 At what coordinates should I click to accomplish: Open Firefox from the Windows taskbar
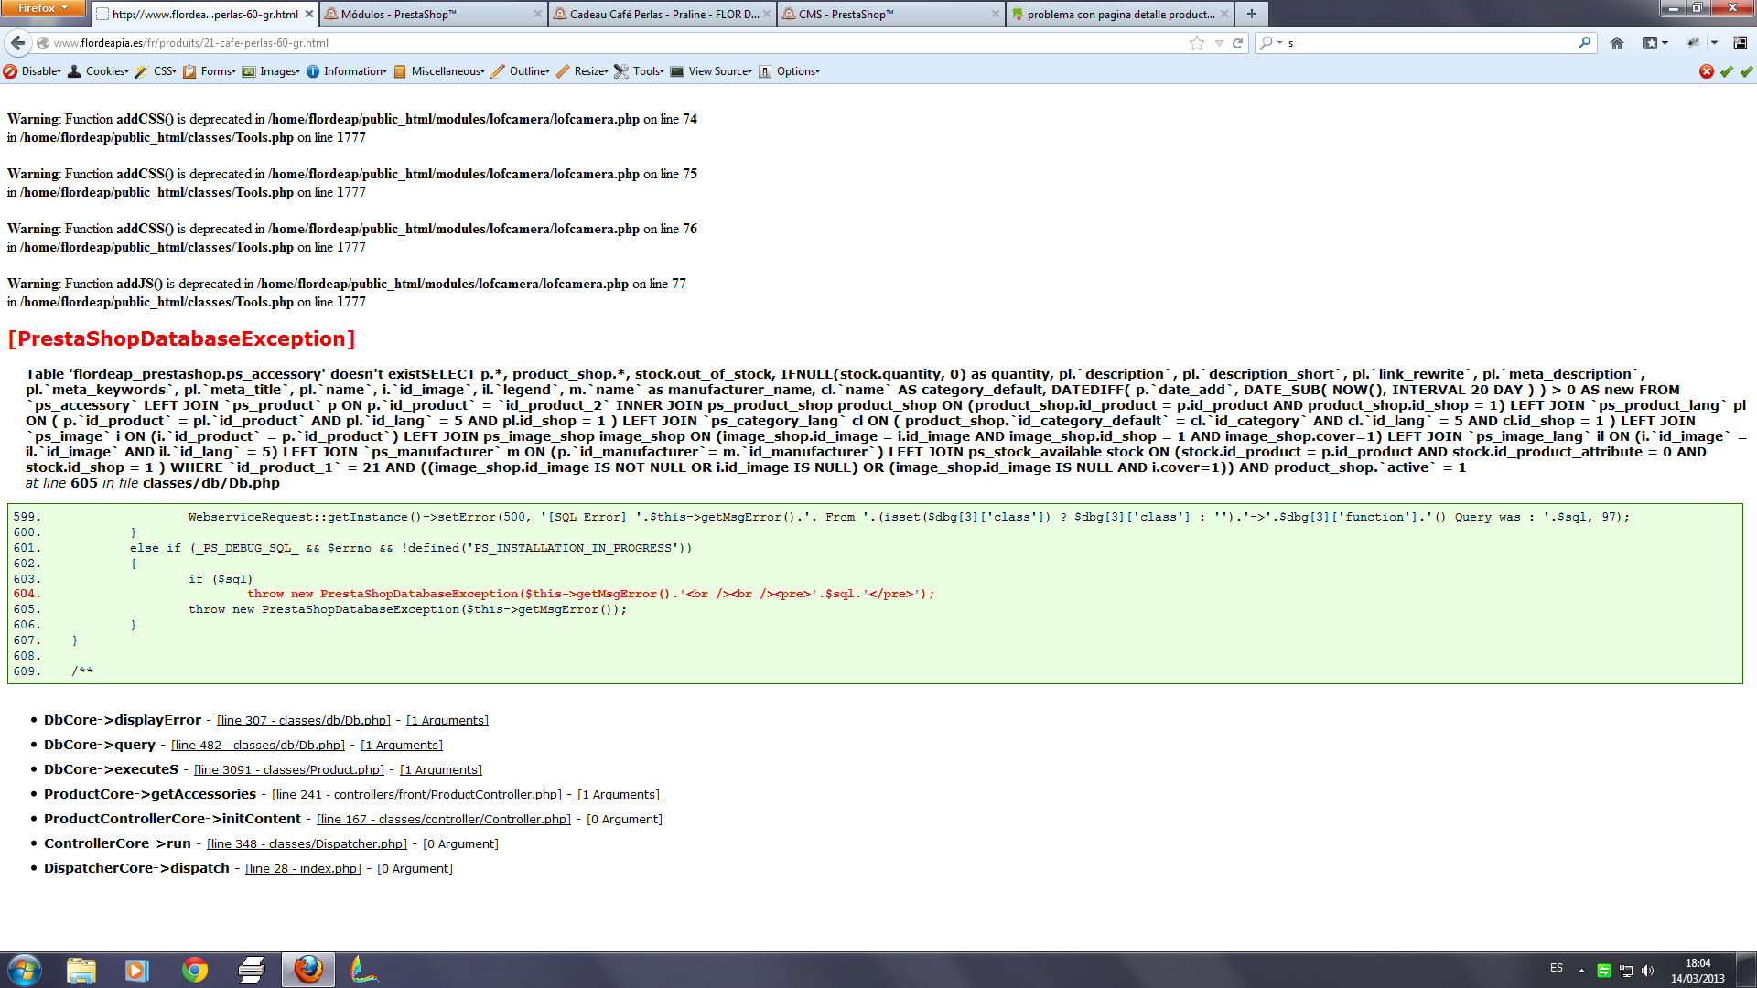308,970
